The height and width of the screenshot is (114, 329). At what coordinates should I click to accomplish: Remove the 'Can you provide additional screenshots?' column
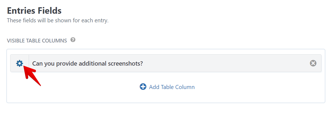(313, 63)
